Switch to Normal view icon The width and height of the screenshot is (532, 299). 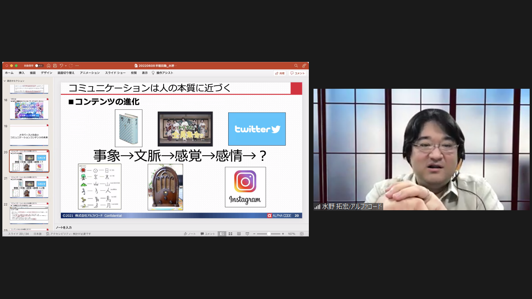point(222,234)
